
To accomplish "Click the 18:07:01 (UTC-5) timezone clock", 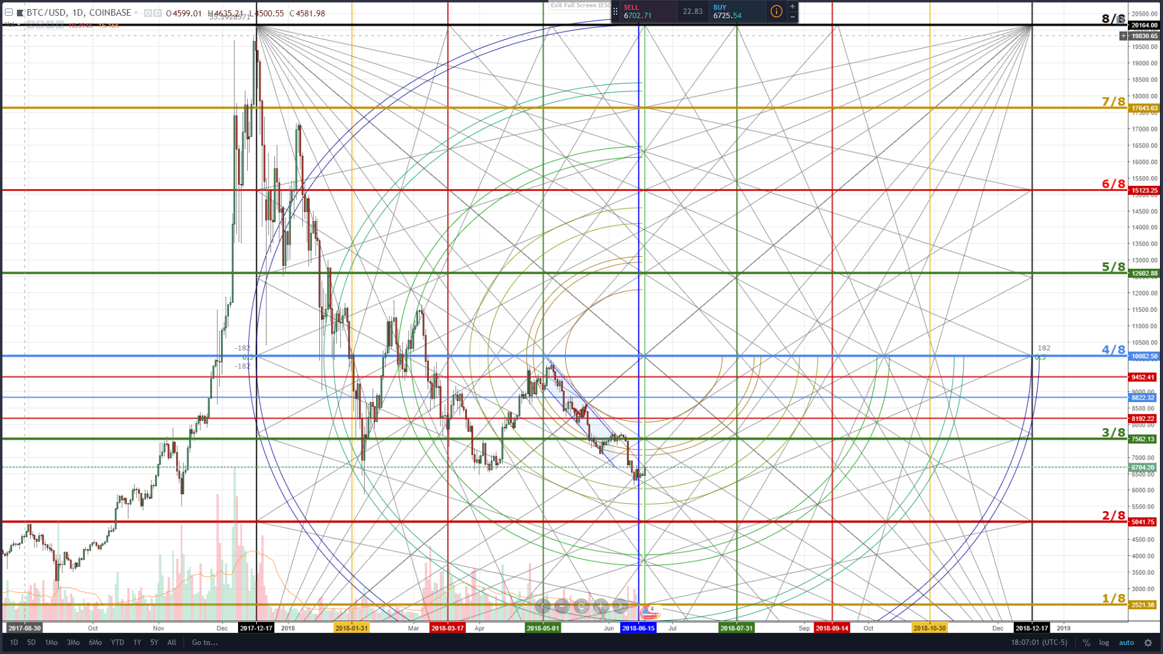I will 1039,642.
